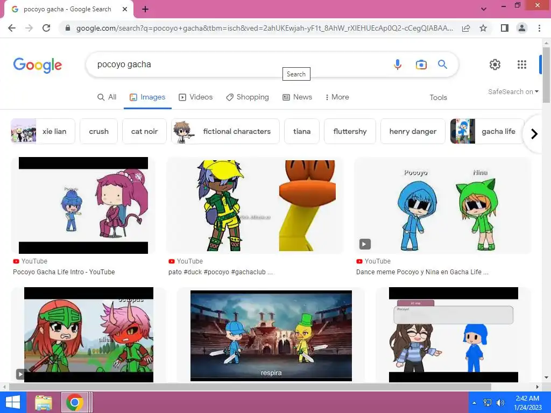Screen dimensions: 551x413
Task: Show more chips with right chevron
Action: (x=534, y=134)
